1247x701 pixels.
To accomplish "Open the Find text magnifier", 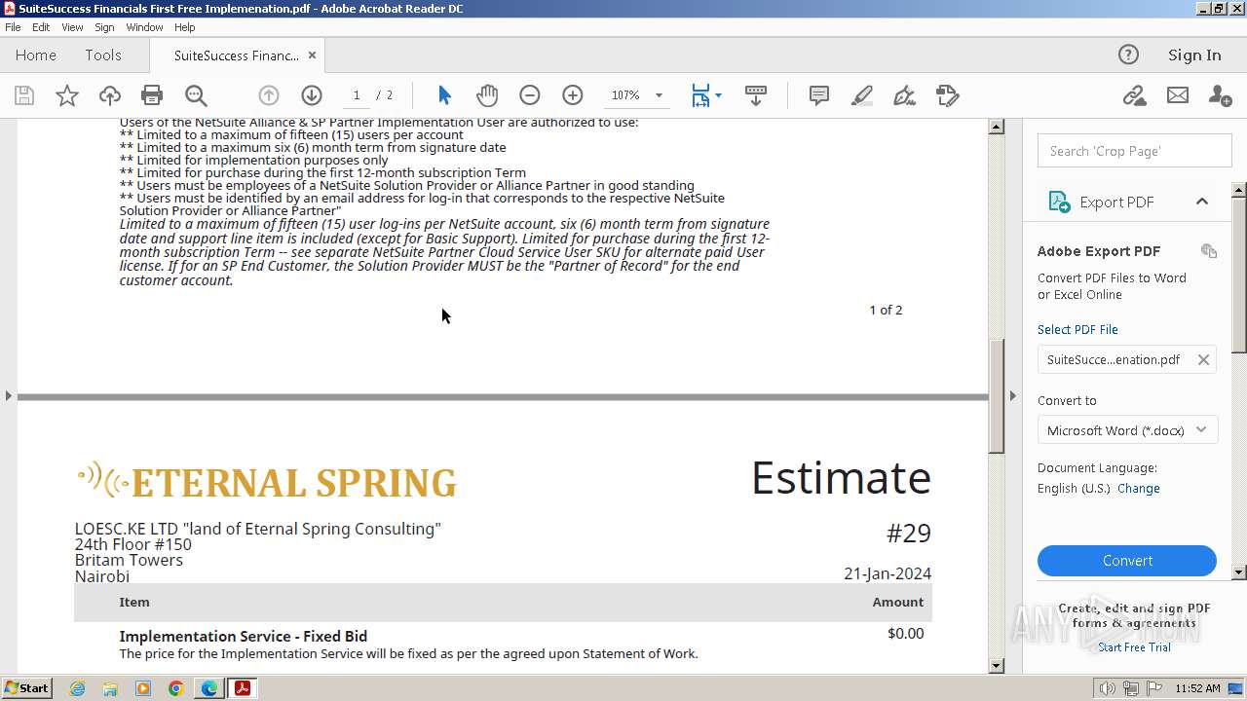I will click(196, 95).
